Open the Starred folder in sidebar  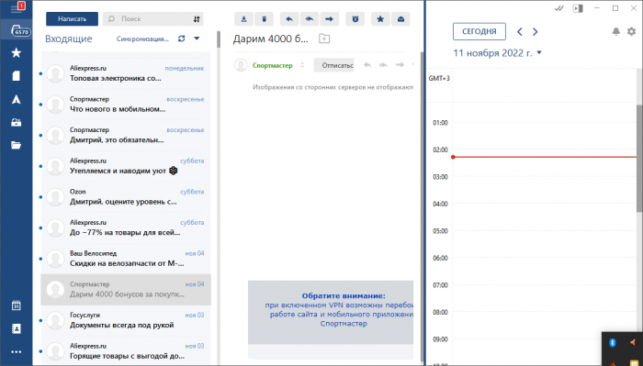(17, 53)
